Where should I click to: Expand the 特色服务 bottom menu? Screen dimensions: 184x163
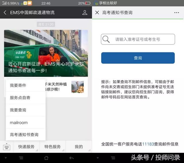coord(52,147)
